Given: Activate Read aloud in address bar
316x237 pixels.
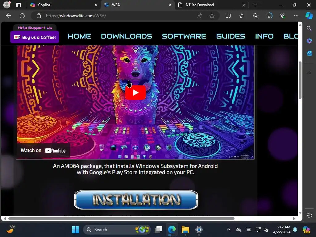Looking at the screenshot, I should (200, 16).
